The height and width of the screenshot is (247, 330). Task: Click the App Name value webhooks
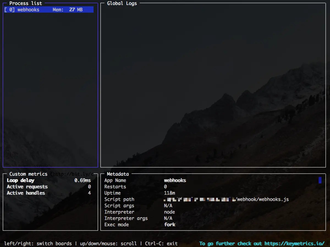click(175, 180)
